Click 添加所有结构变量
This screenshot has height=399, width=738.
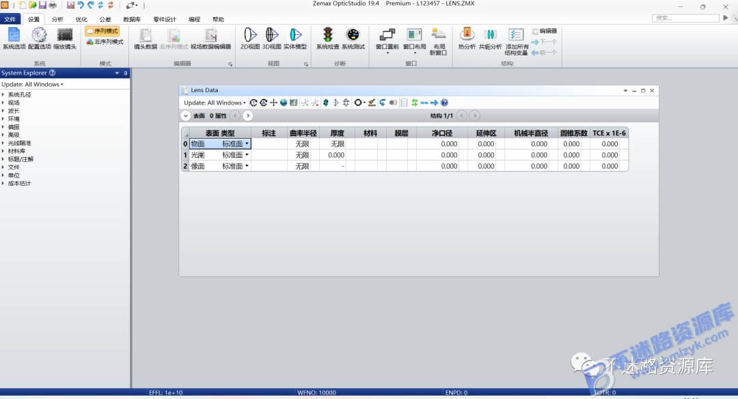click(517, 42)
